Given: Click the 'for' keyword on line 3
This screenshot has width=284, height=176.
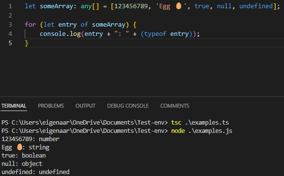Looking at the screenshot, I should [31, 25].
